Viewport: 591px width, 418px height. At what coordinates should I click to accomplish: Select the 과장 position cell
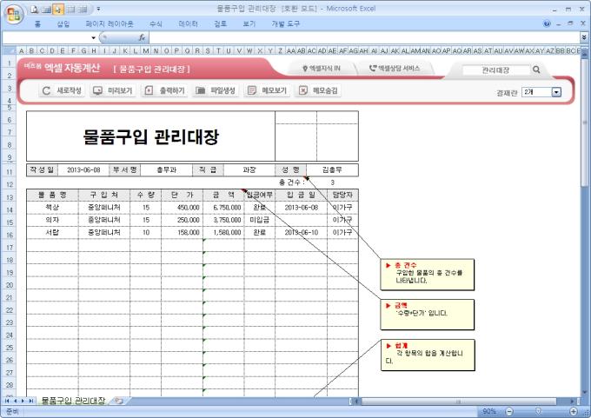[249, 170]
